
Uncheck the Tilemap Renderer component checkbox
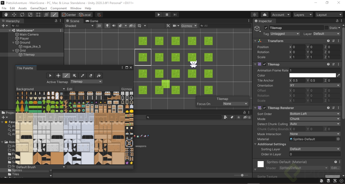(x=264, y=108)
